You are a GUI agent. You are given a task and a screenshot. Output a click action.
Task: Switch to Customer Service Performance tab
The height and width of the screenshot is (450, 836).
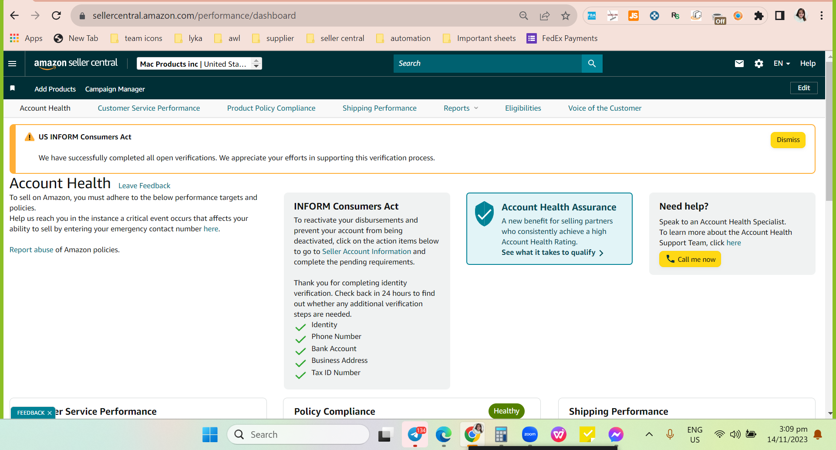click(x=149, y=108)
